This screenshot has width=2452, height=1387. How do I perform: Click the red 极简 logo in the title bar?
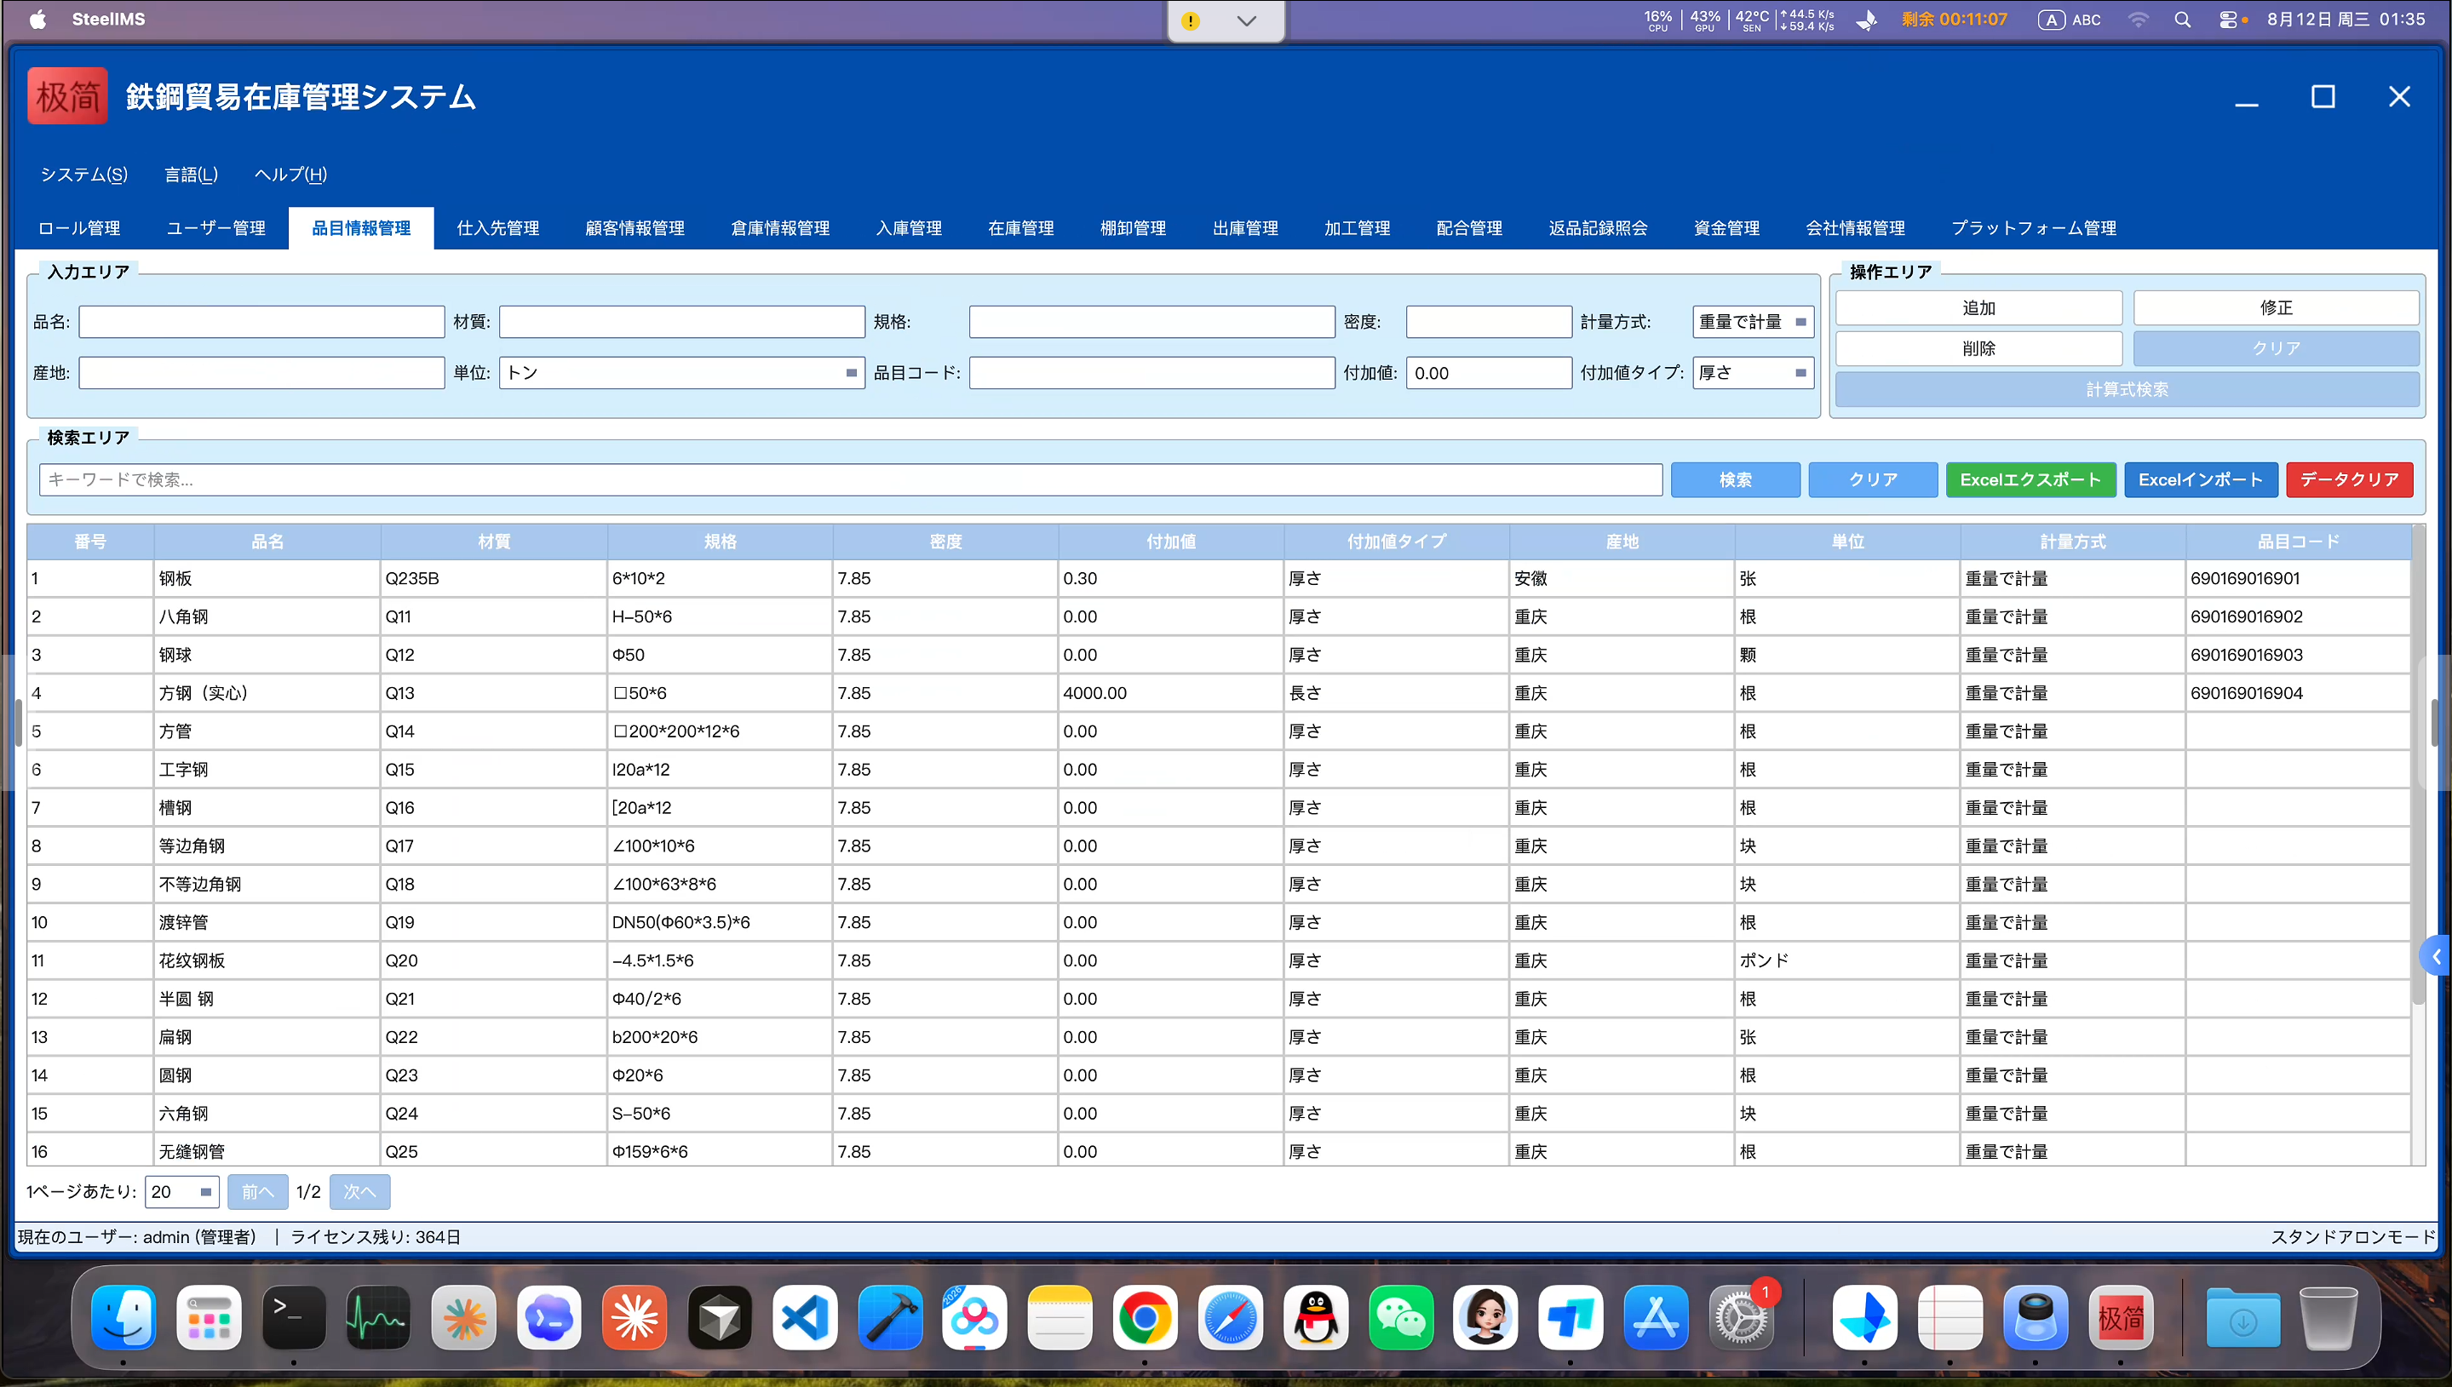[67, 96]
